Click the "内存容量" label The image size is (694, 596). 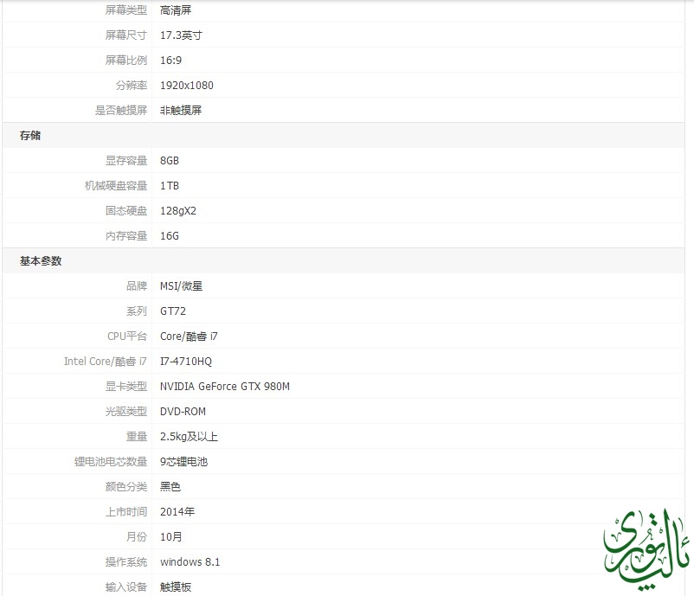tap(126, 236)
